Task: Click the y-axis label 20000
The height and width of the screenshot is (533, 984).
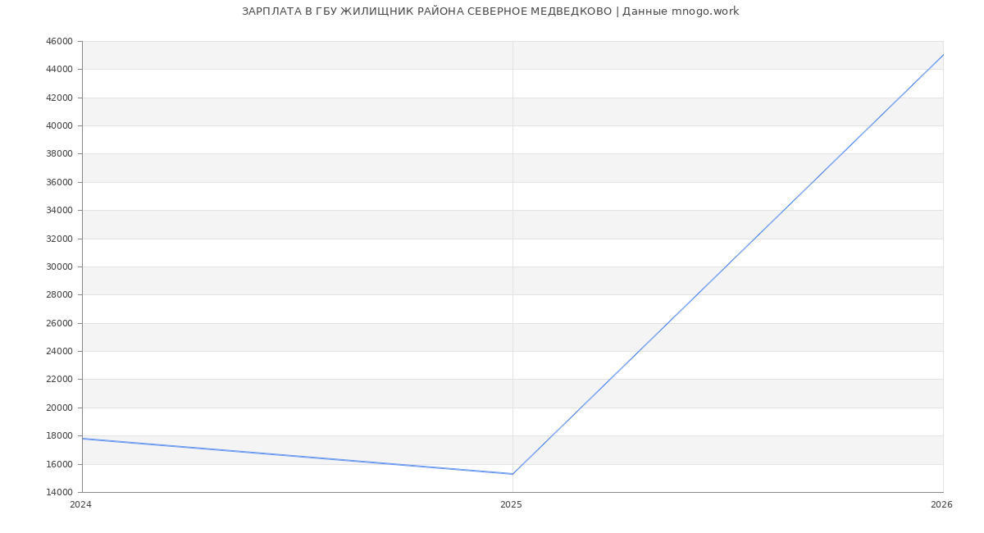Action: pos(61,408)
